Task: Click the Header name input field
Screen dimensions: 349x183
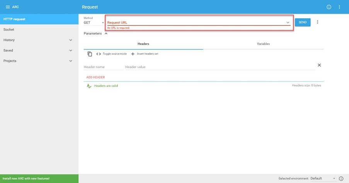Action: 102,67
